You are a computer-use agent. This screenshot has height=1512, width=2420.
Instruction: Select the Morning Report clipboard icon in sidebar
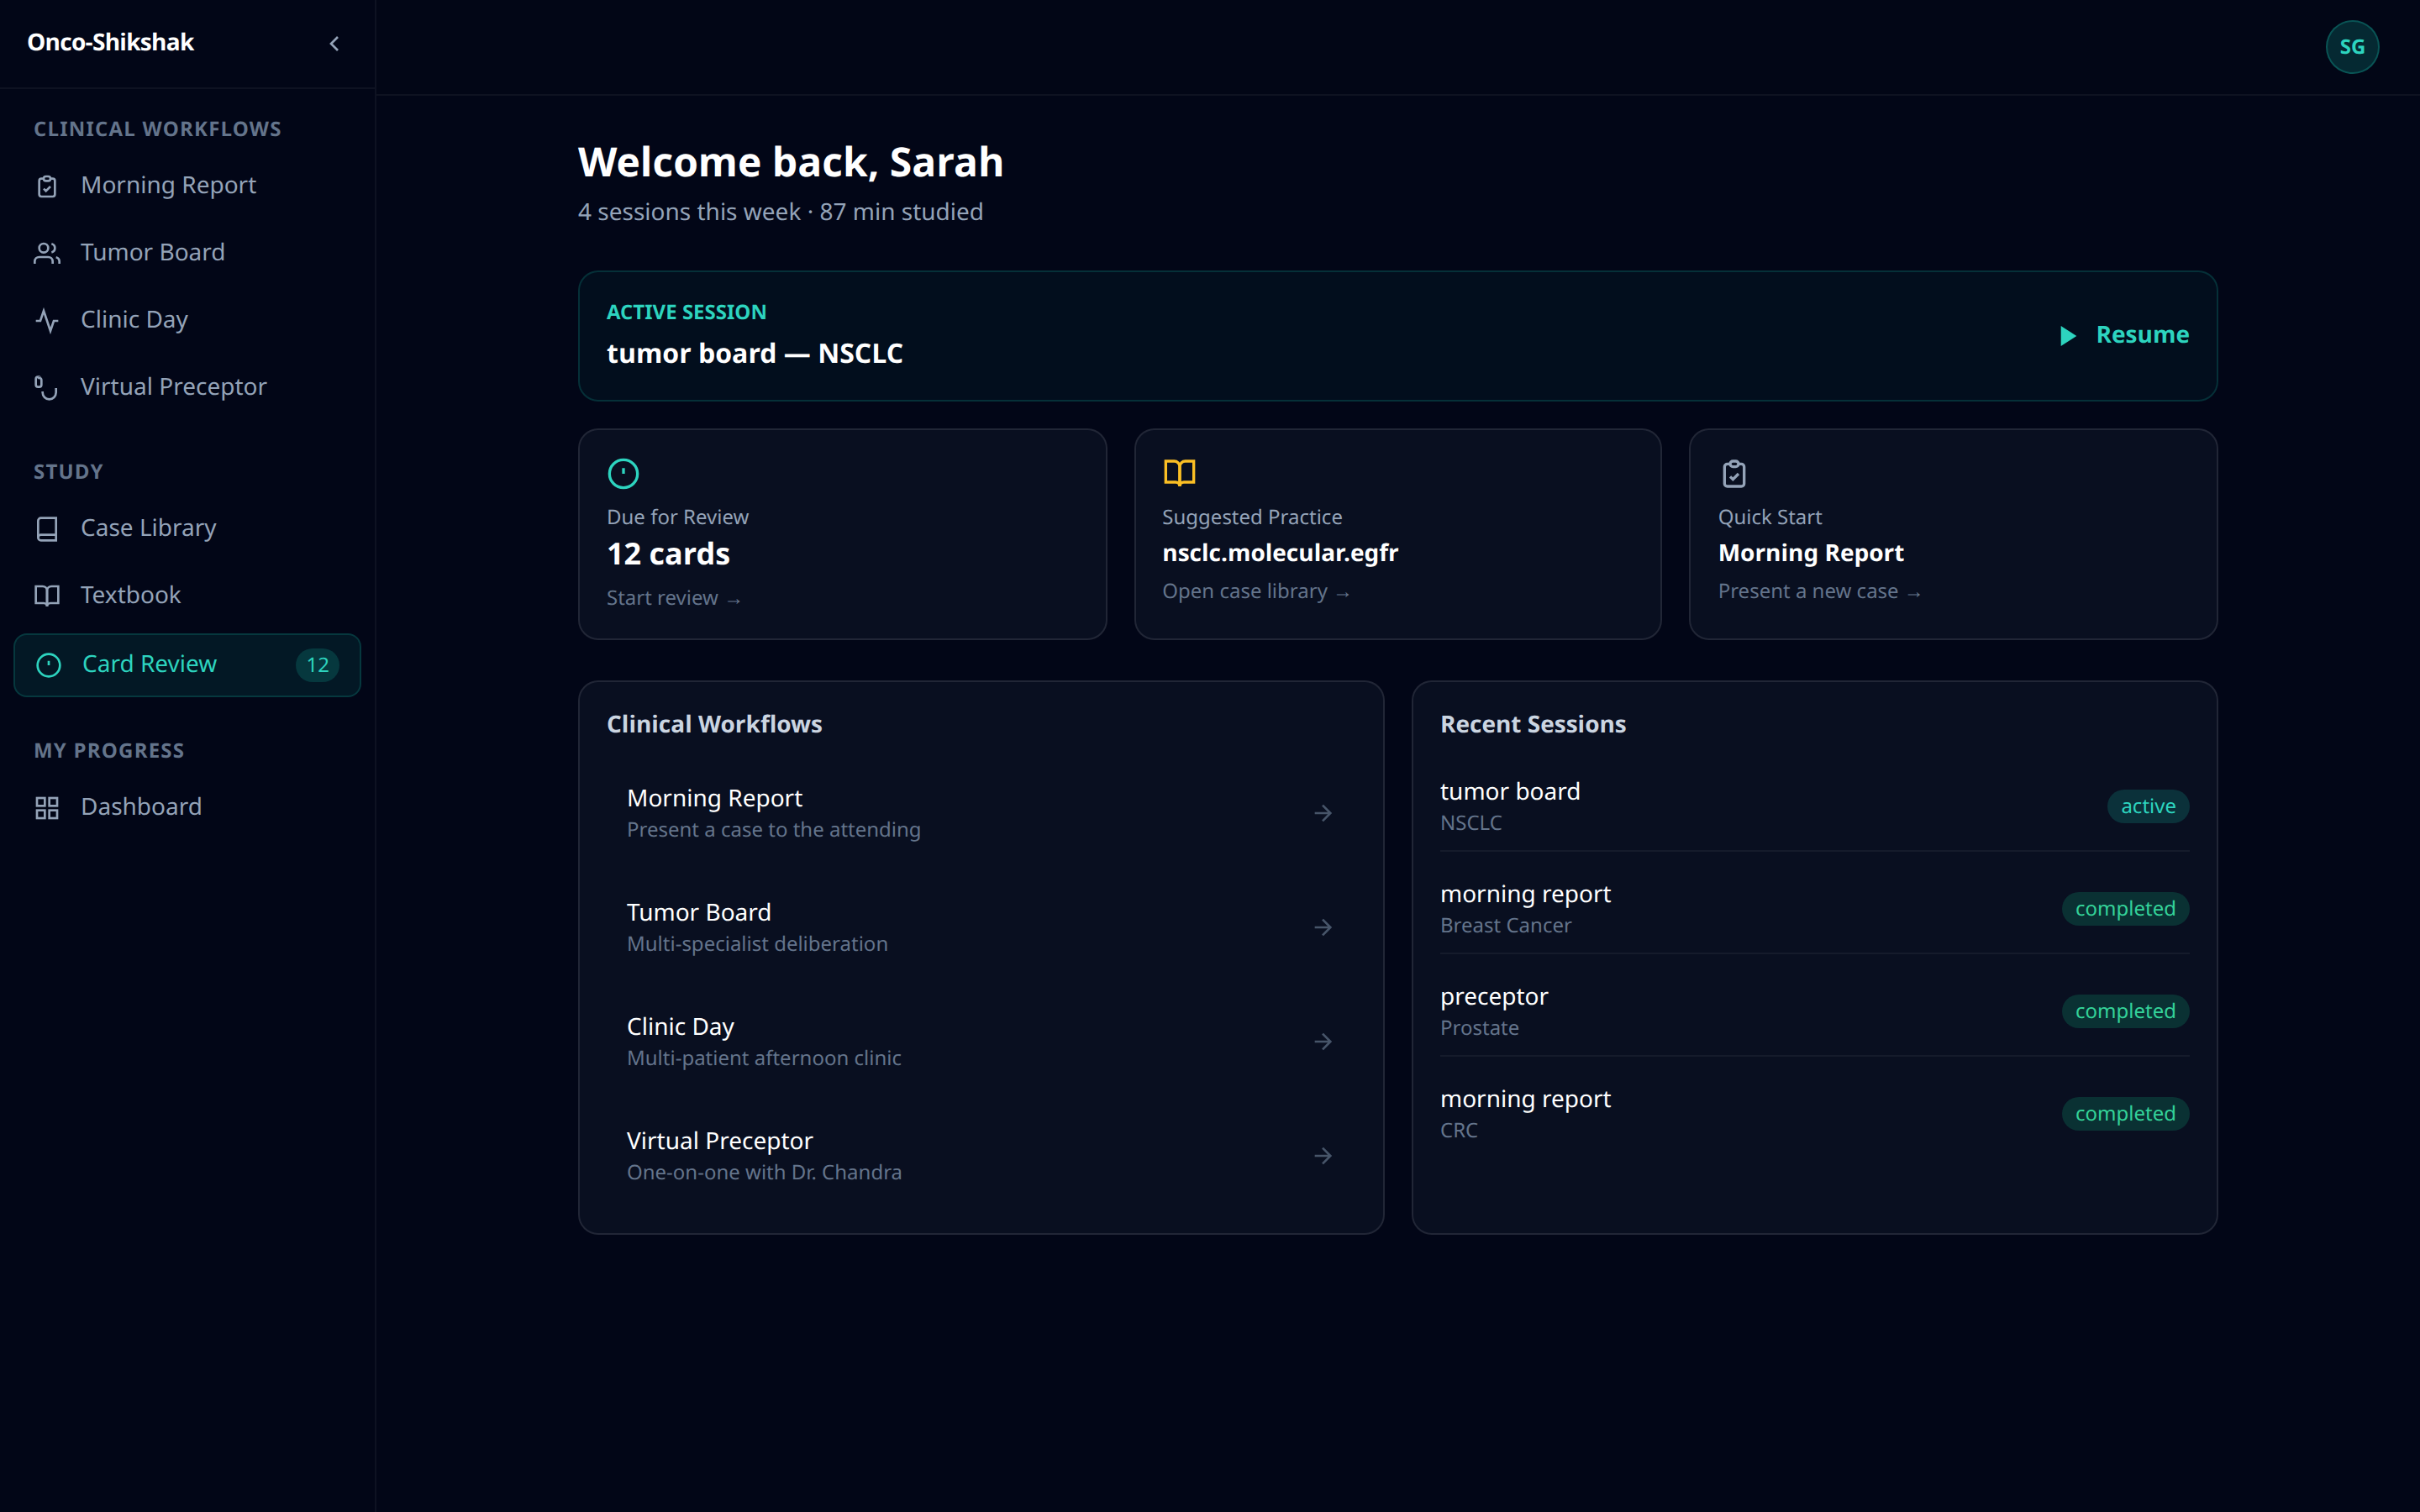tap(47, 186)
